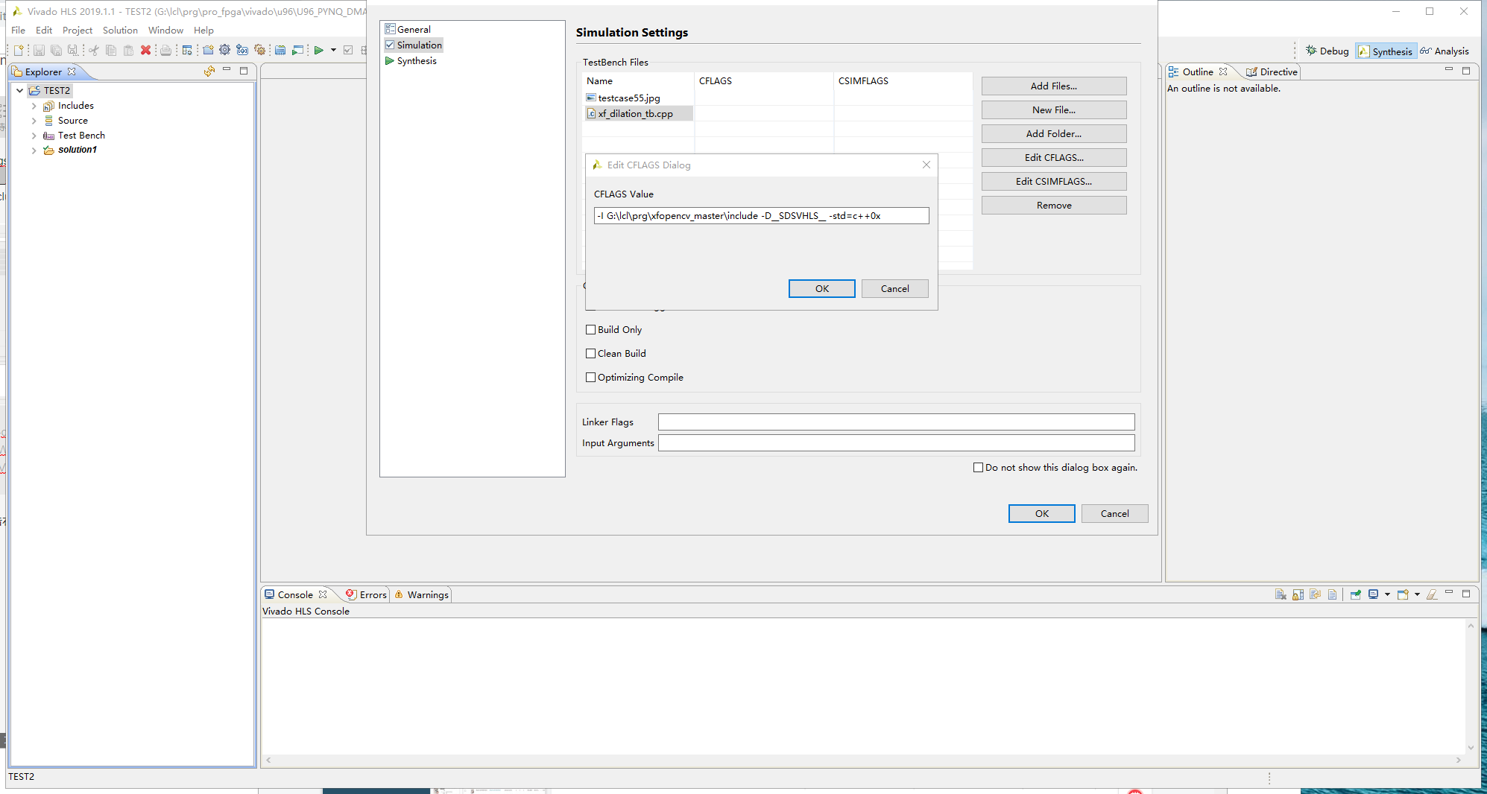Click the Reset Perspective toolbar icon
This screenshot has height=794, width=1487.
point(187,50)
